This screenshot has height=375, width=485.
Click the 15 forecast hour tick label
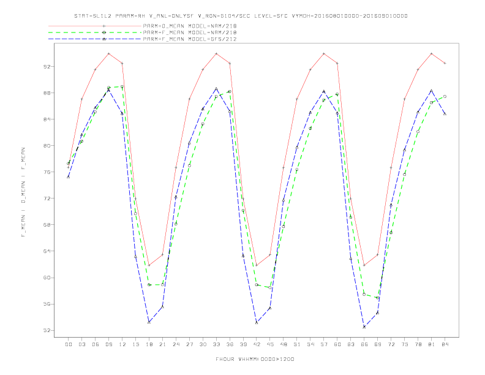coord(135,344)
